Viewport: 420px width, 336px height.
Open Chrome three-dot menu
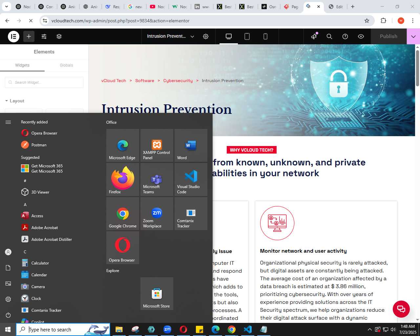[413, 21]
